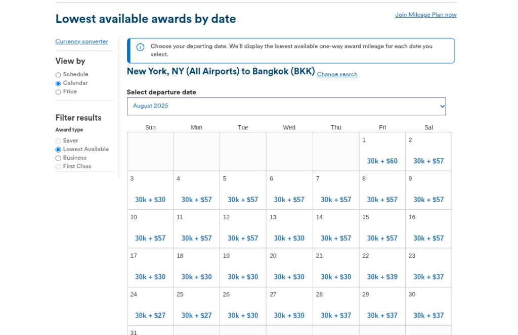518x335 pixels.
Task: Select the Calendar view radio button
Action: [x=58, y=83]
